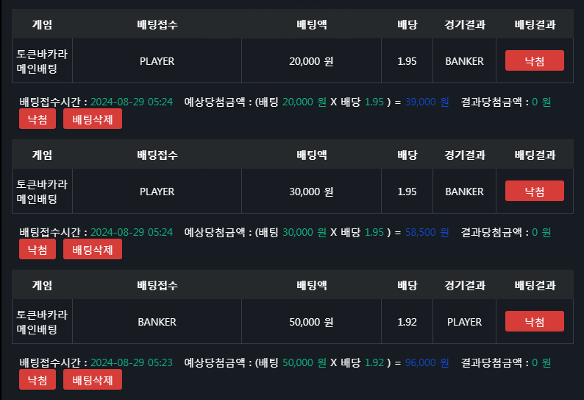Click 낙첨 result badge for 30,000 원 bet
This screenshot has width=584, height=400.
click(535, 191)
